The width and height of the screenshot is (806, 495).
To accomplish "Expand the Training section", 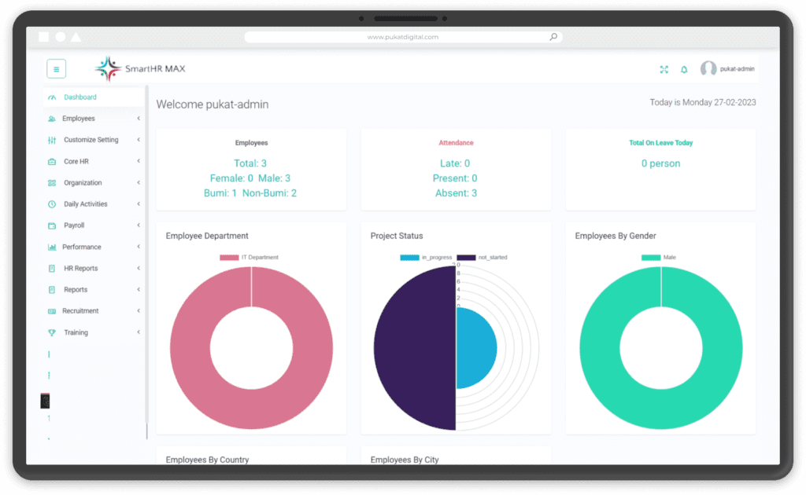I will (x=140, y=332).
